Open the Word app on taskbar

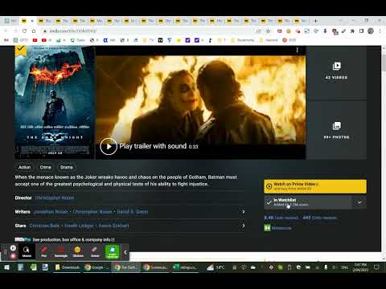pyautogui.click(x=45, y=267)
